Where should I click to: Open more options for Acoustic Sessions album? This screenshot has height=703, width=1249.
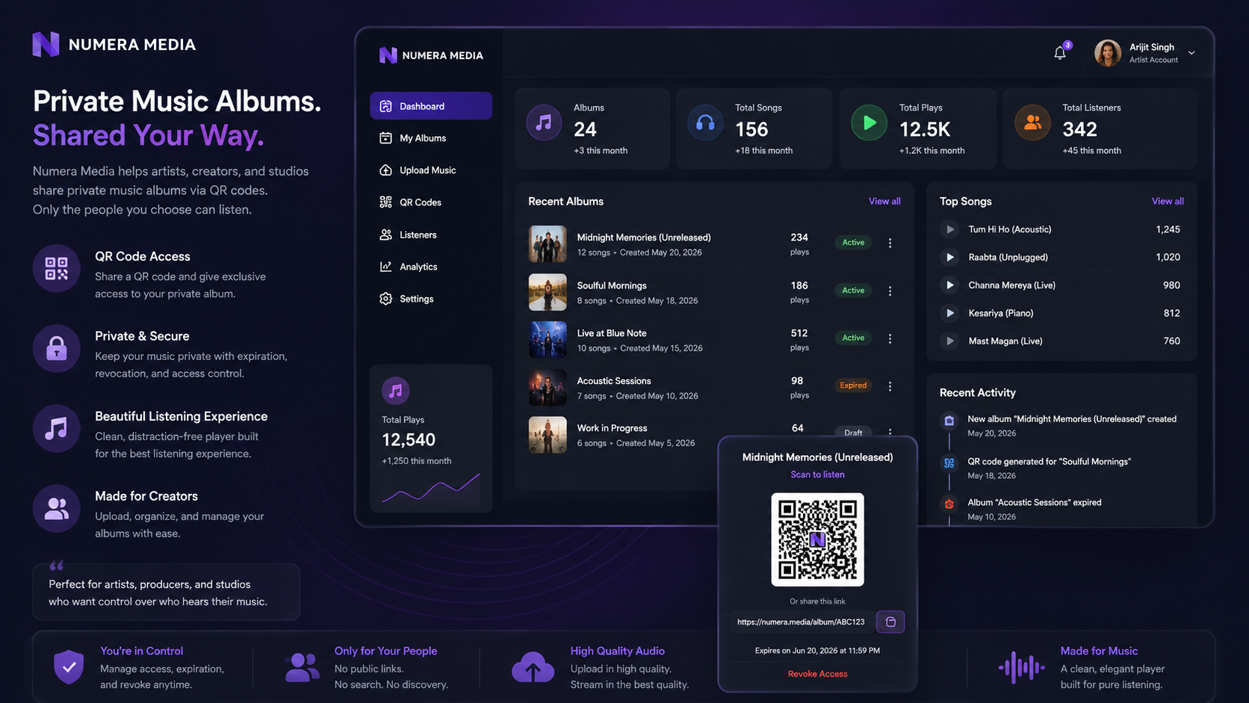pos(890,386)
